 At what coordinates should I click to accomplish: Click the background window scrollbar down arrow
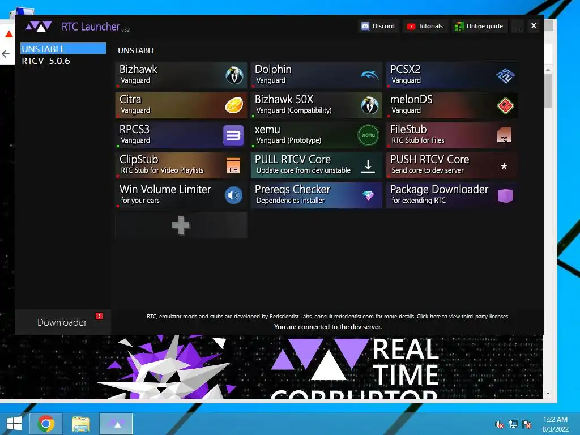tap(548, 394)
